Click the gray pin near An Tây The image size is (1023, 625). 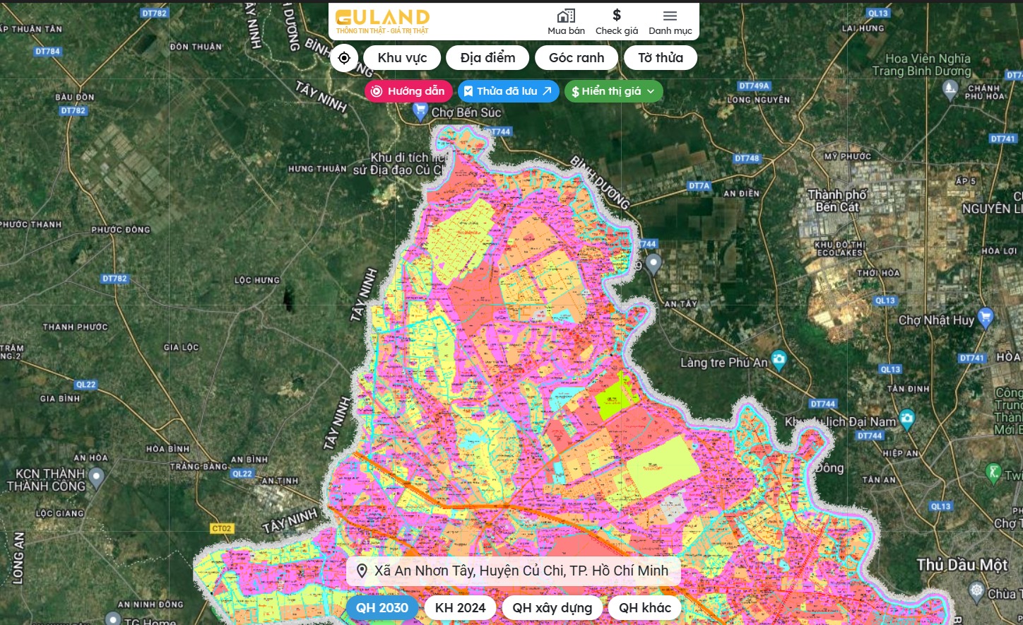point(654,264)
